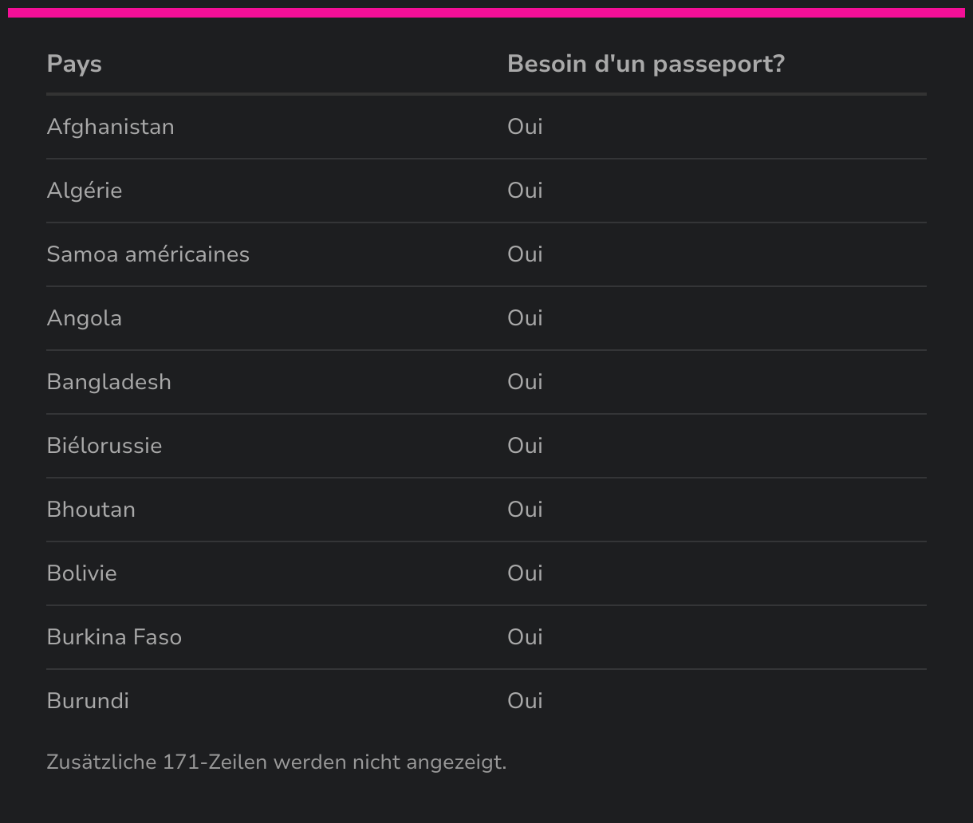Select the Bolivie country entry
Screen dimensions: 973x823
tap(81, 573)
